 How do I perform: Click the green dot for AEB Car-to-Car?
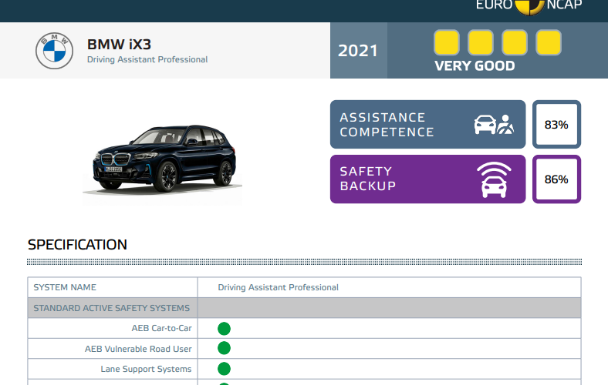tap(224, 329)
